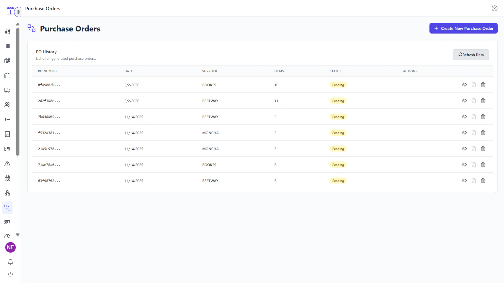Delete purchase order 2d2f3d8e
Image resolution: width=504 pixels, height=283 pixels.
pyautogui.click(x=483, y=101)
